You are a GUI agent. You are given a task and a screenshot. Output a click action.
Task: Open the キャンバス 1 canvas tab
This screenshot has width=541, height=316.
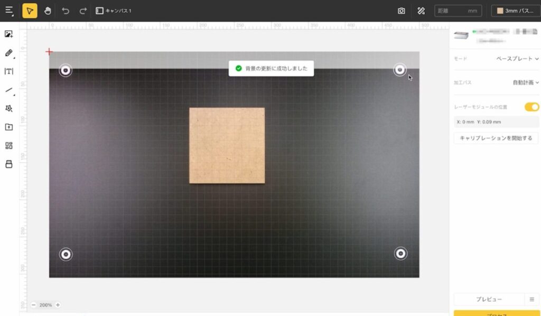click(x=114, y=11)
